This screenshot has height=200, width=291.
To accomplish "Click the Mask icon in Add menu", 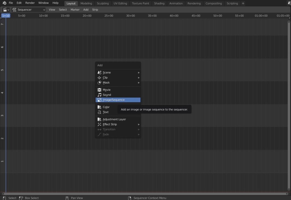I will [99, 83].
